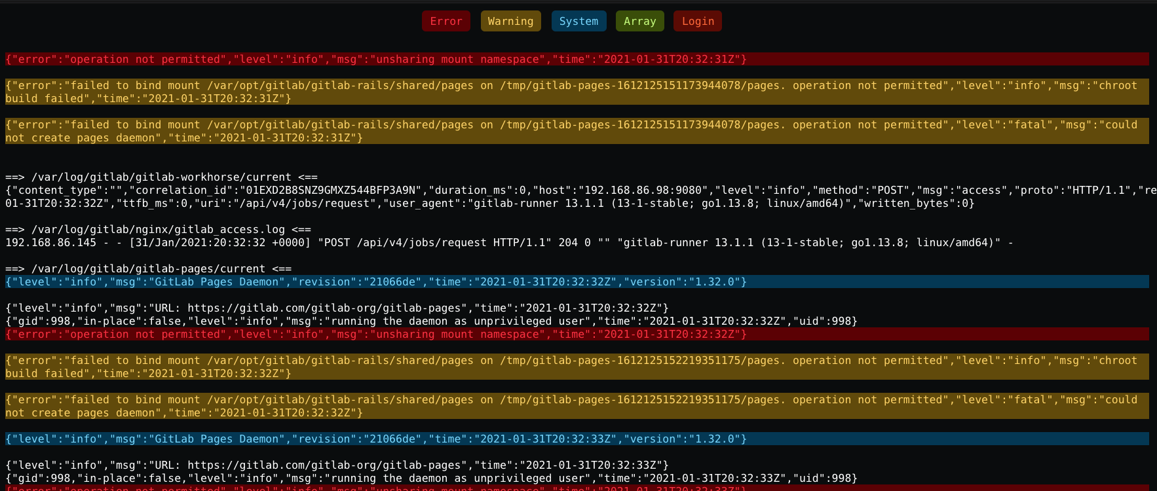Toggle the System filter button
Image resolution: width=1157 pixels, height=491 pixels.
coord(578,21)
